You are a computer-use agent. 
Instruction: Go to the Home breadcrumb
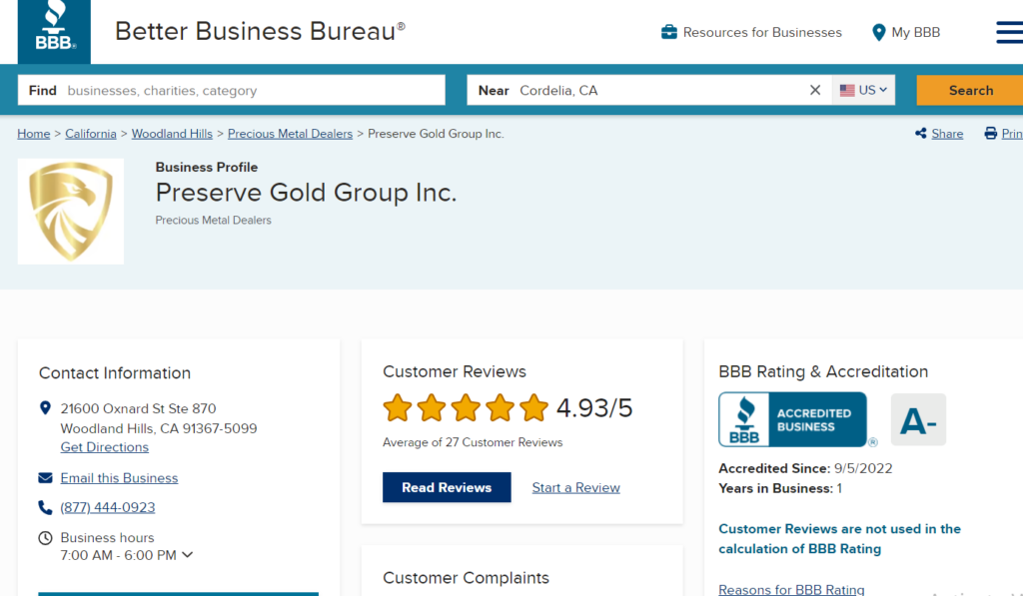(33, 134)
